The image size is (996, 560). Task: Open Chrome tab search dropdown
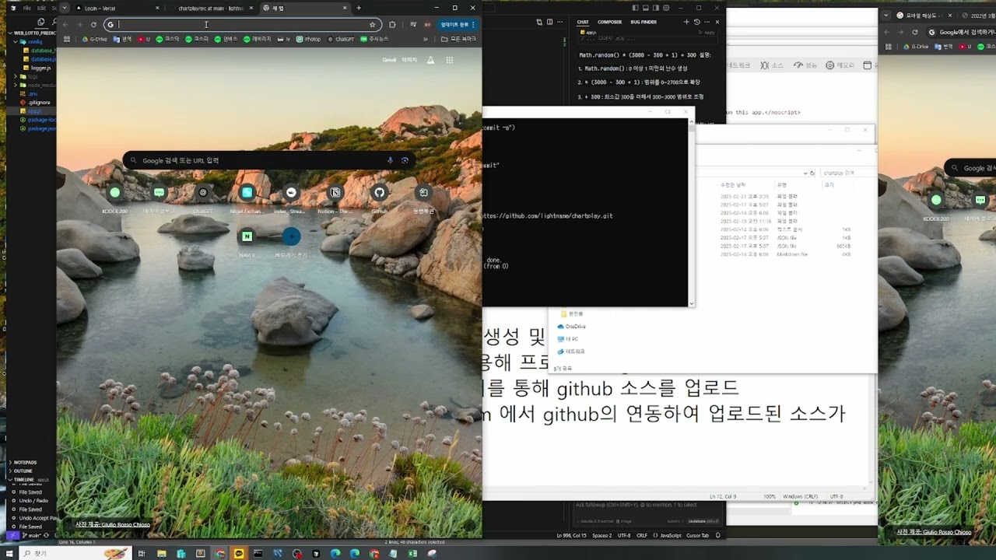click(x=65, y=8)
